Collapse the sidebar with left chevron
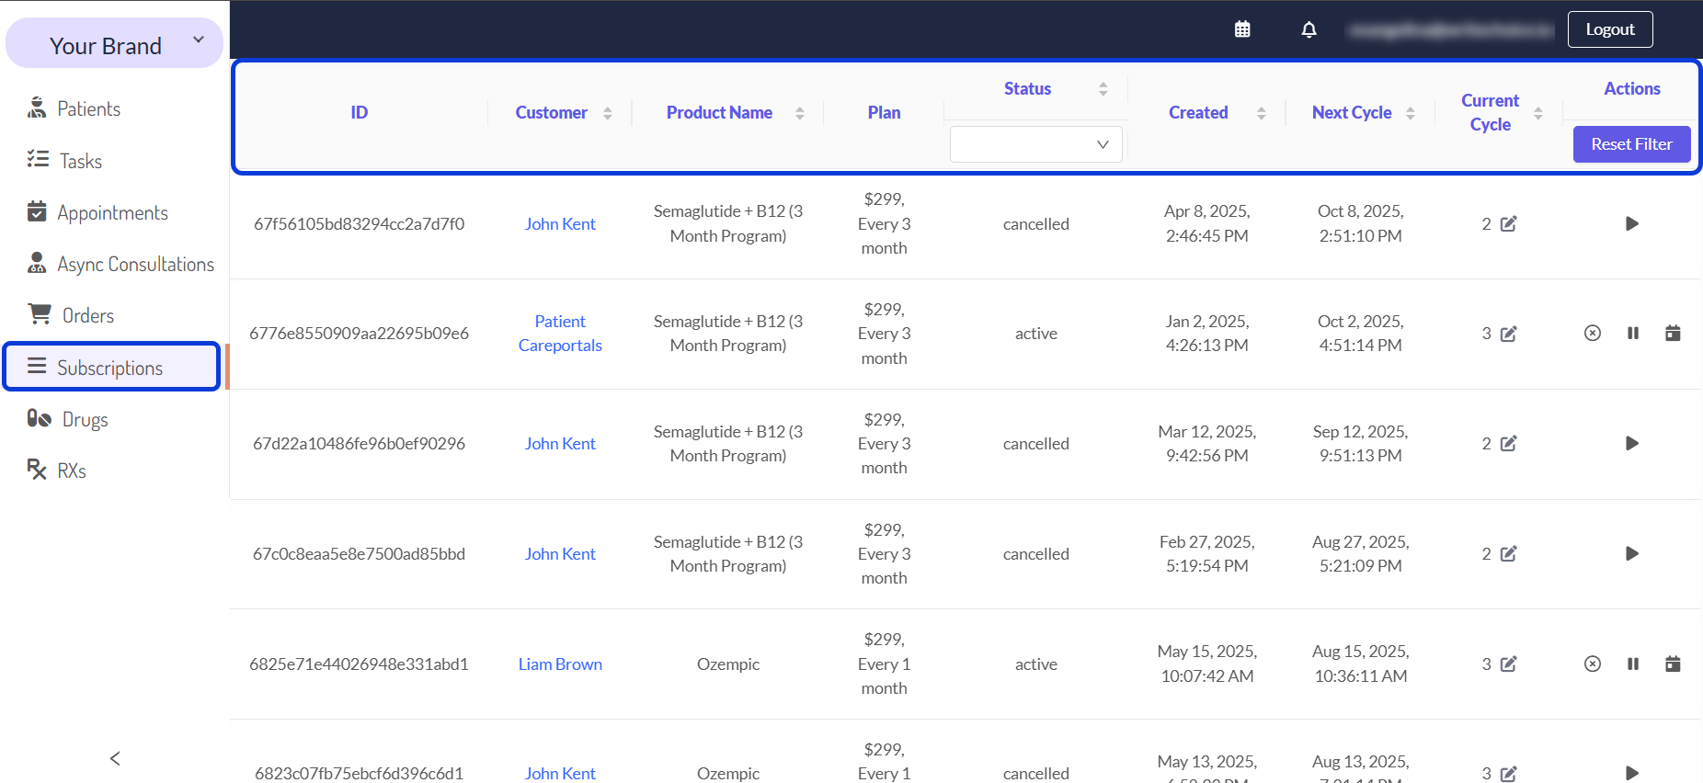The image size is (1703, 783). tap(115, 758)
